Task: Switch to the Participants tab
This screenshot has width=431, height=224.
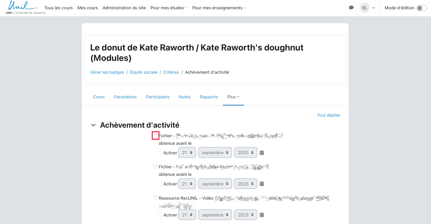Action: (x=158, y=97)
